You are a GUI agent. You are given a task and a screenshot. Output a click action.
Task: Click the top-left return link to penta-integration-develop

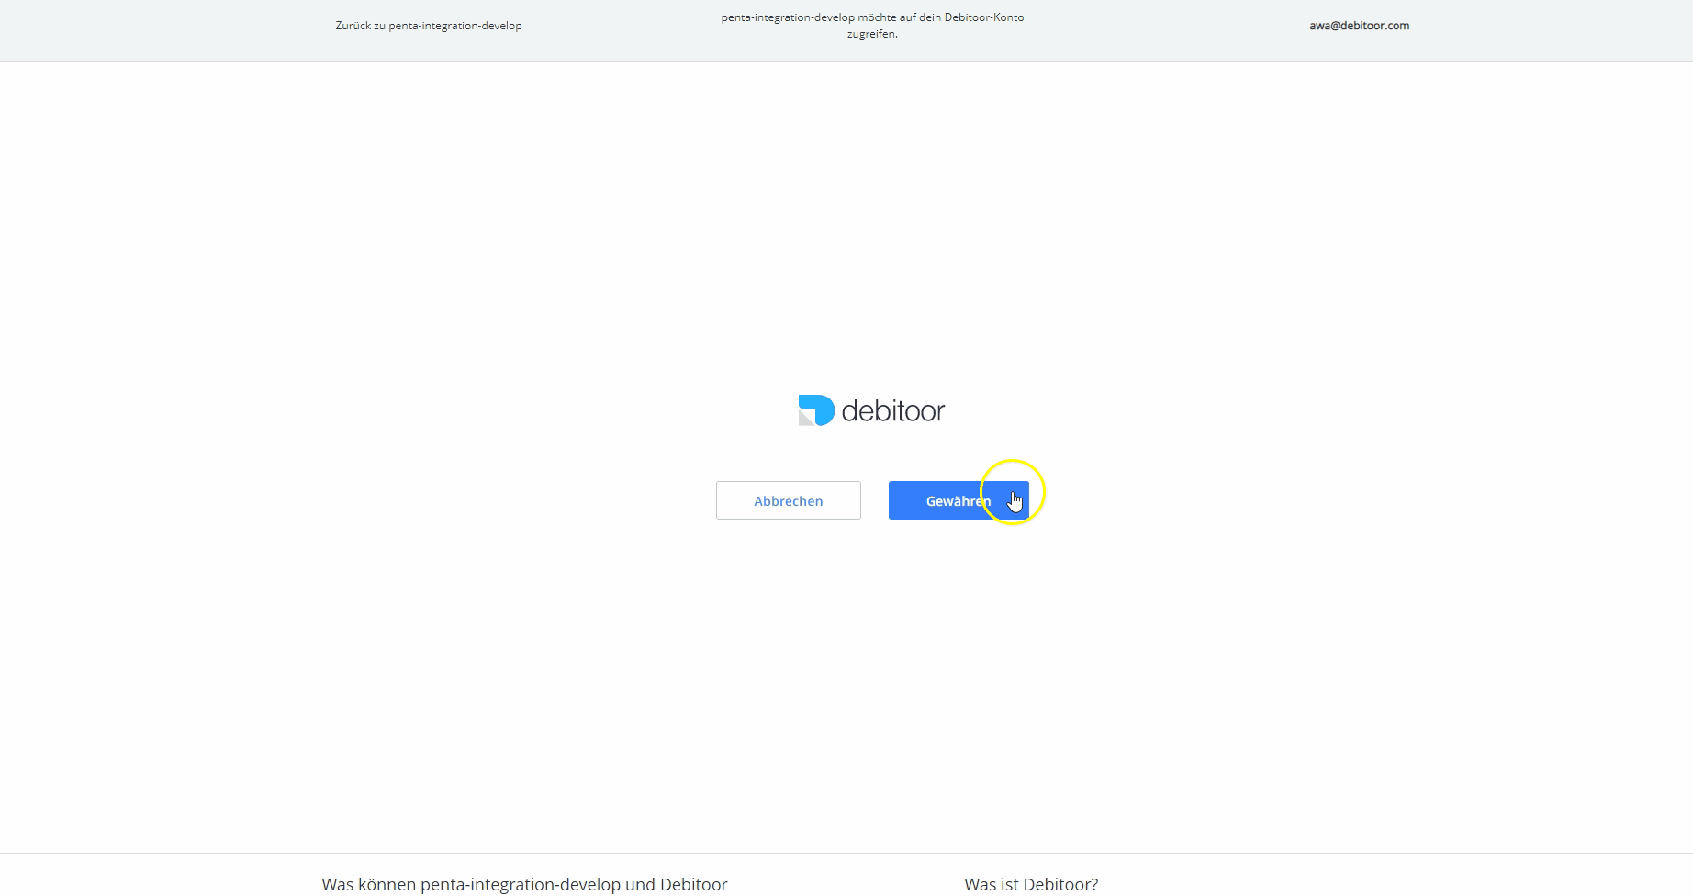pos(428,26)
